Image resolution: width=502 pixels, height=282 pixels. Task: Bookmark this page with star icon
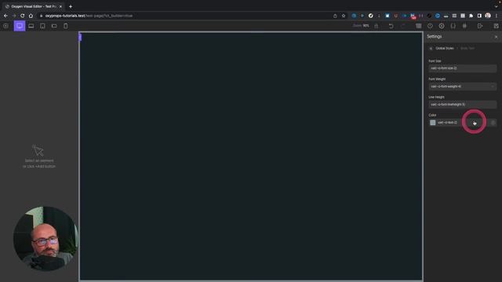point(344,16)
